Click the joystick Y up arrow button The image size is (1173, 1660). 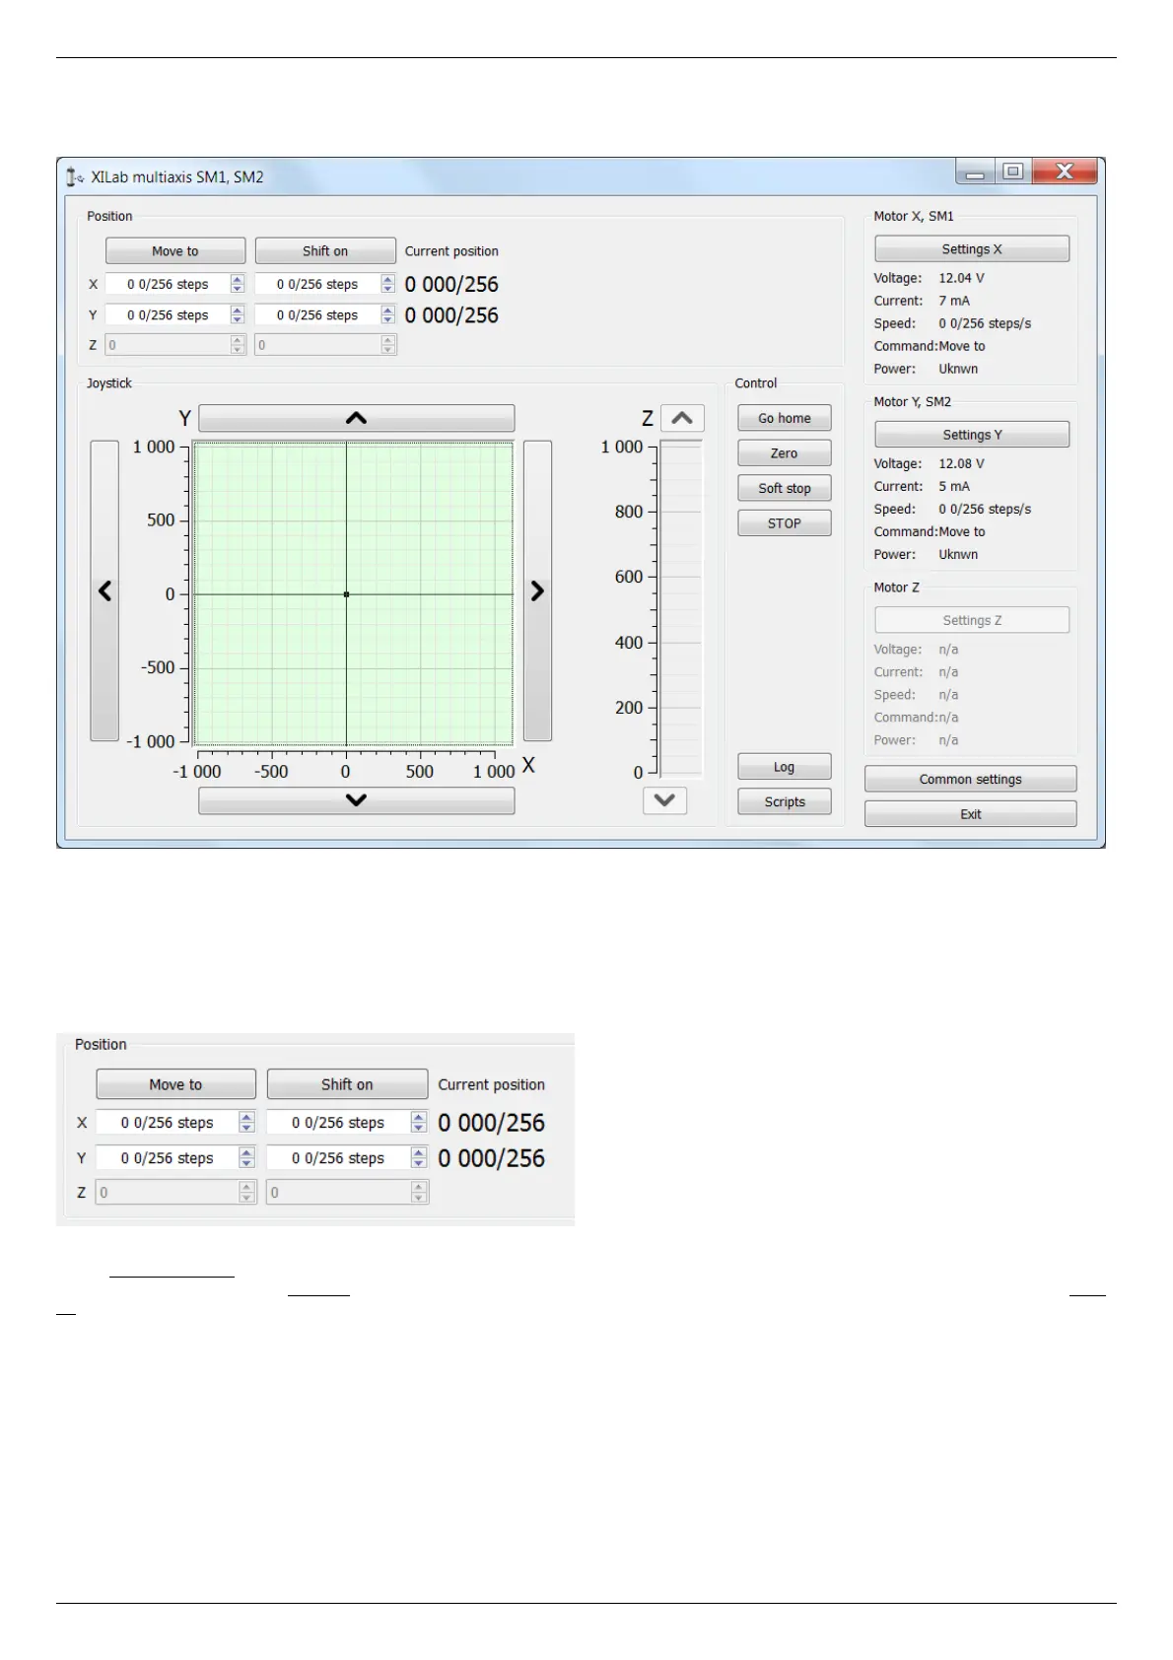click(x=356, y=418)
